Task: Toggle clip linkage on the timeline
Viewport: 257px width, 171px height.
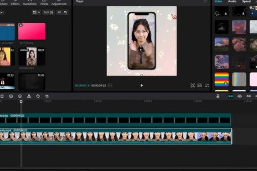Action: coord(248,96)
